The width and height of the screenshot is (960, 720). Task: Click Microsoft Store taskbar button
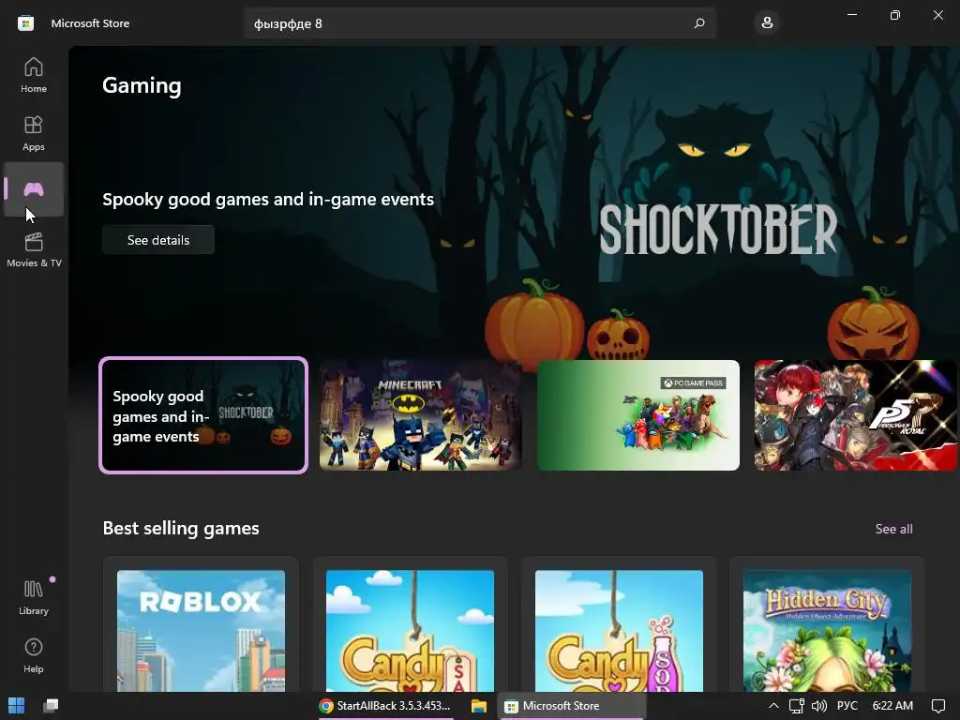click(x=571, y=706)
